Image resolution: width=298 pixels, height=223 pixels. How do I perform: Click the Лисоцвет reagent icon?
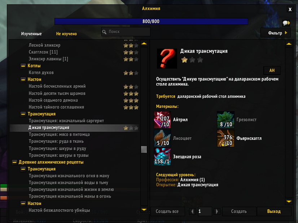coord(162,138)
